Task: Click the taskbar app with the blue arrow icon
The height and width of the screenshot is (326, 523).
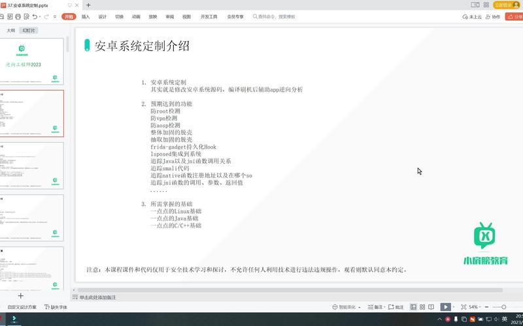Action: tap(14, 319)
